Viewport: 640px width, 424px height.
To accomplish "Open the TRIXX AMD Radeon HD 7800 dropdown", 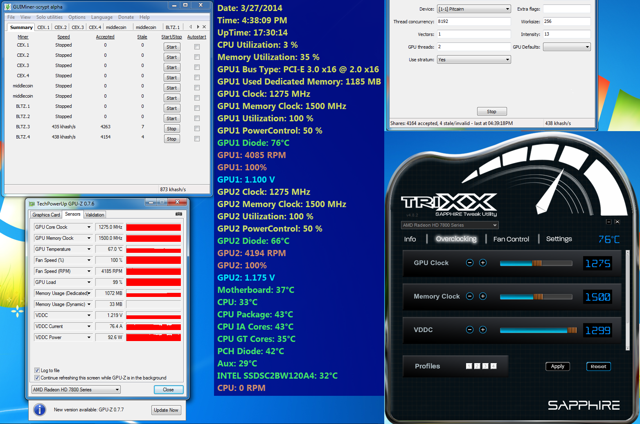I will click(x=450, y=225).
